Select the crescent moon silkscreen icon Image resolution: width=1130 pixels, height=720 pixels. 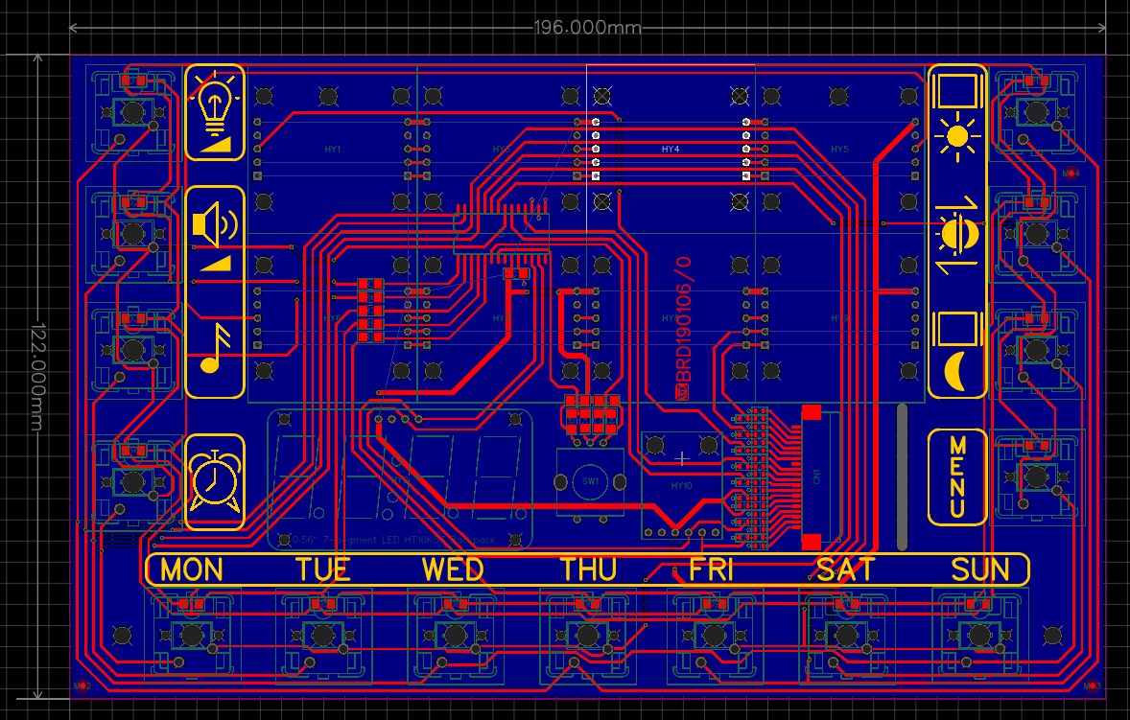pyautogui.click(x=955, y=371)
